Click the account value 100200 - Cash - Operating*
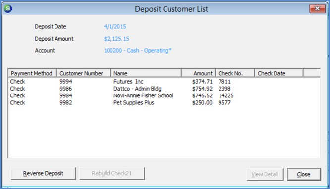330x189 pixels. pyautogui.click(x=138, y=50)
